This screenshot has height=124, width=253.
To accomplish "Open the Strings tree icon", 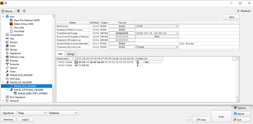I will (7, 50).
